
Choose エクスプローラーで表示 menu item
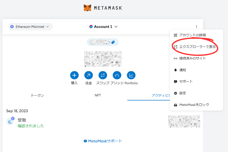pos(197,47)
